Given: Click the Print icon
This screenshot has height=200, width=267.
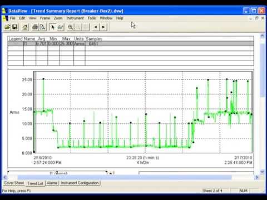Looking at the screenshot, I should tap(35, 27).
